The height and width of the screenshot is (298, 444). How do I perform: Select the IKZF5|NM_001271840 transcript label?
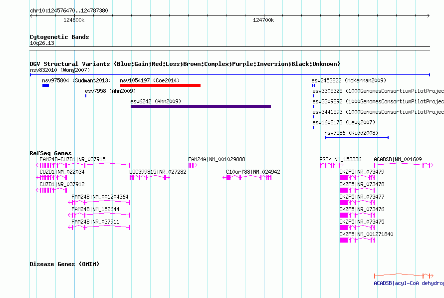367,234
